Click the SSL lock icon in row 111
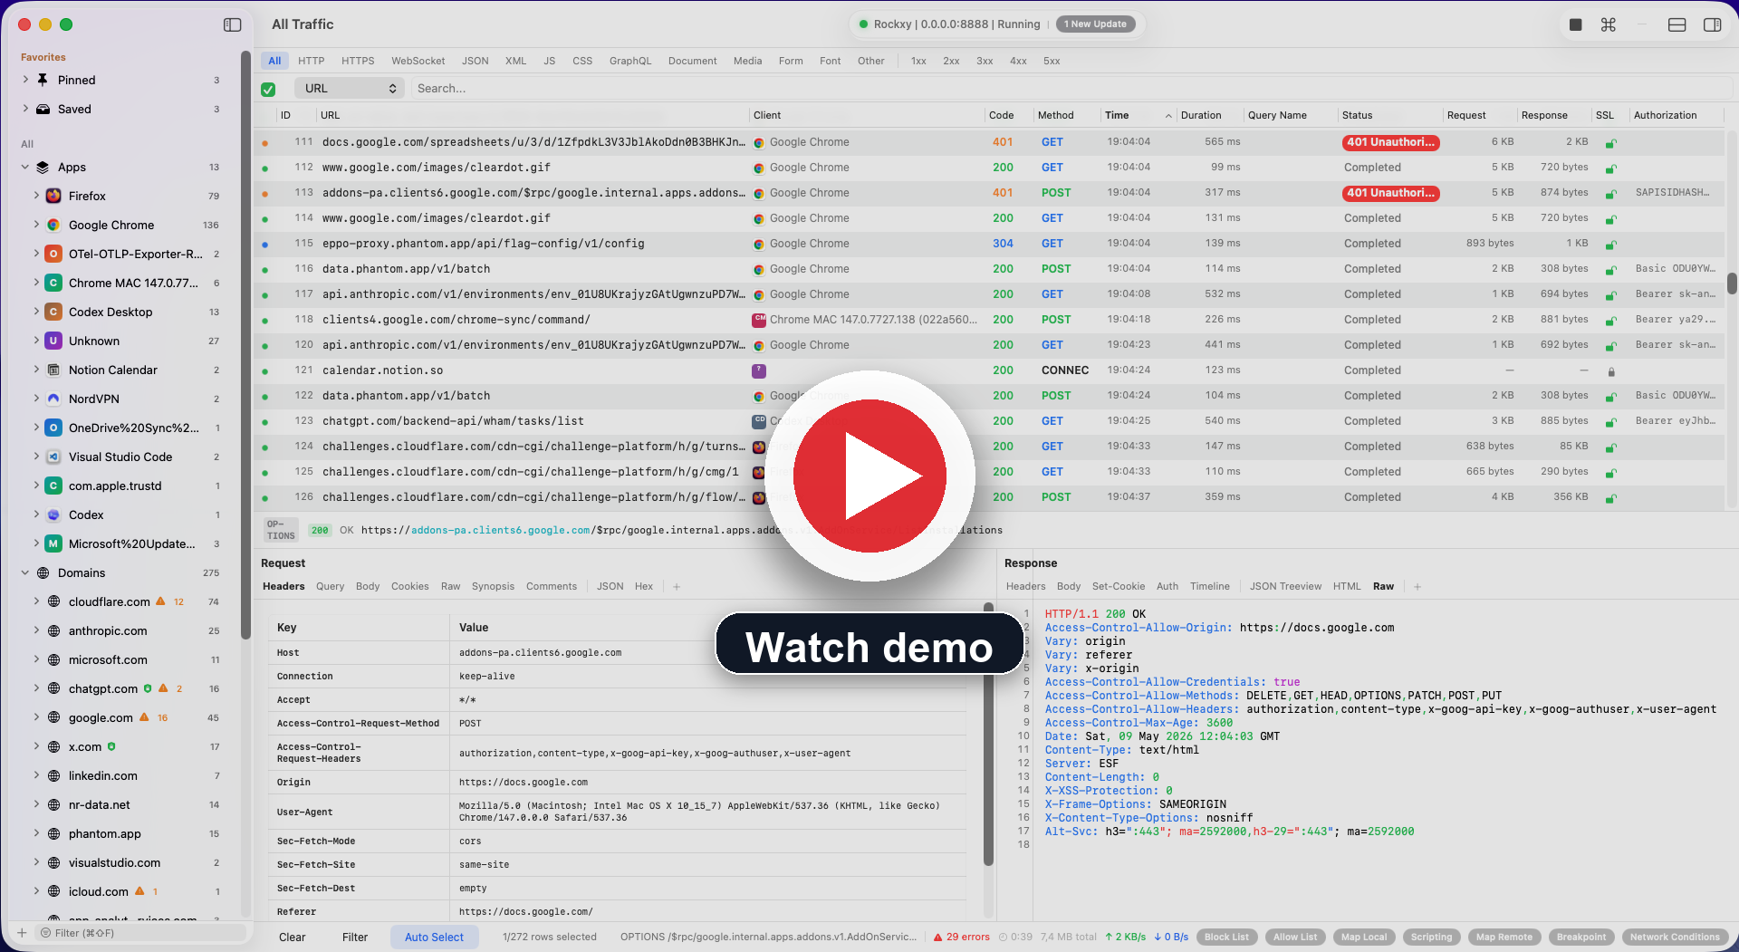The width and height of the screenshot is (1739, 952). point(1611,143)
